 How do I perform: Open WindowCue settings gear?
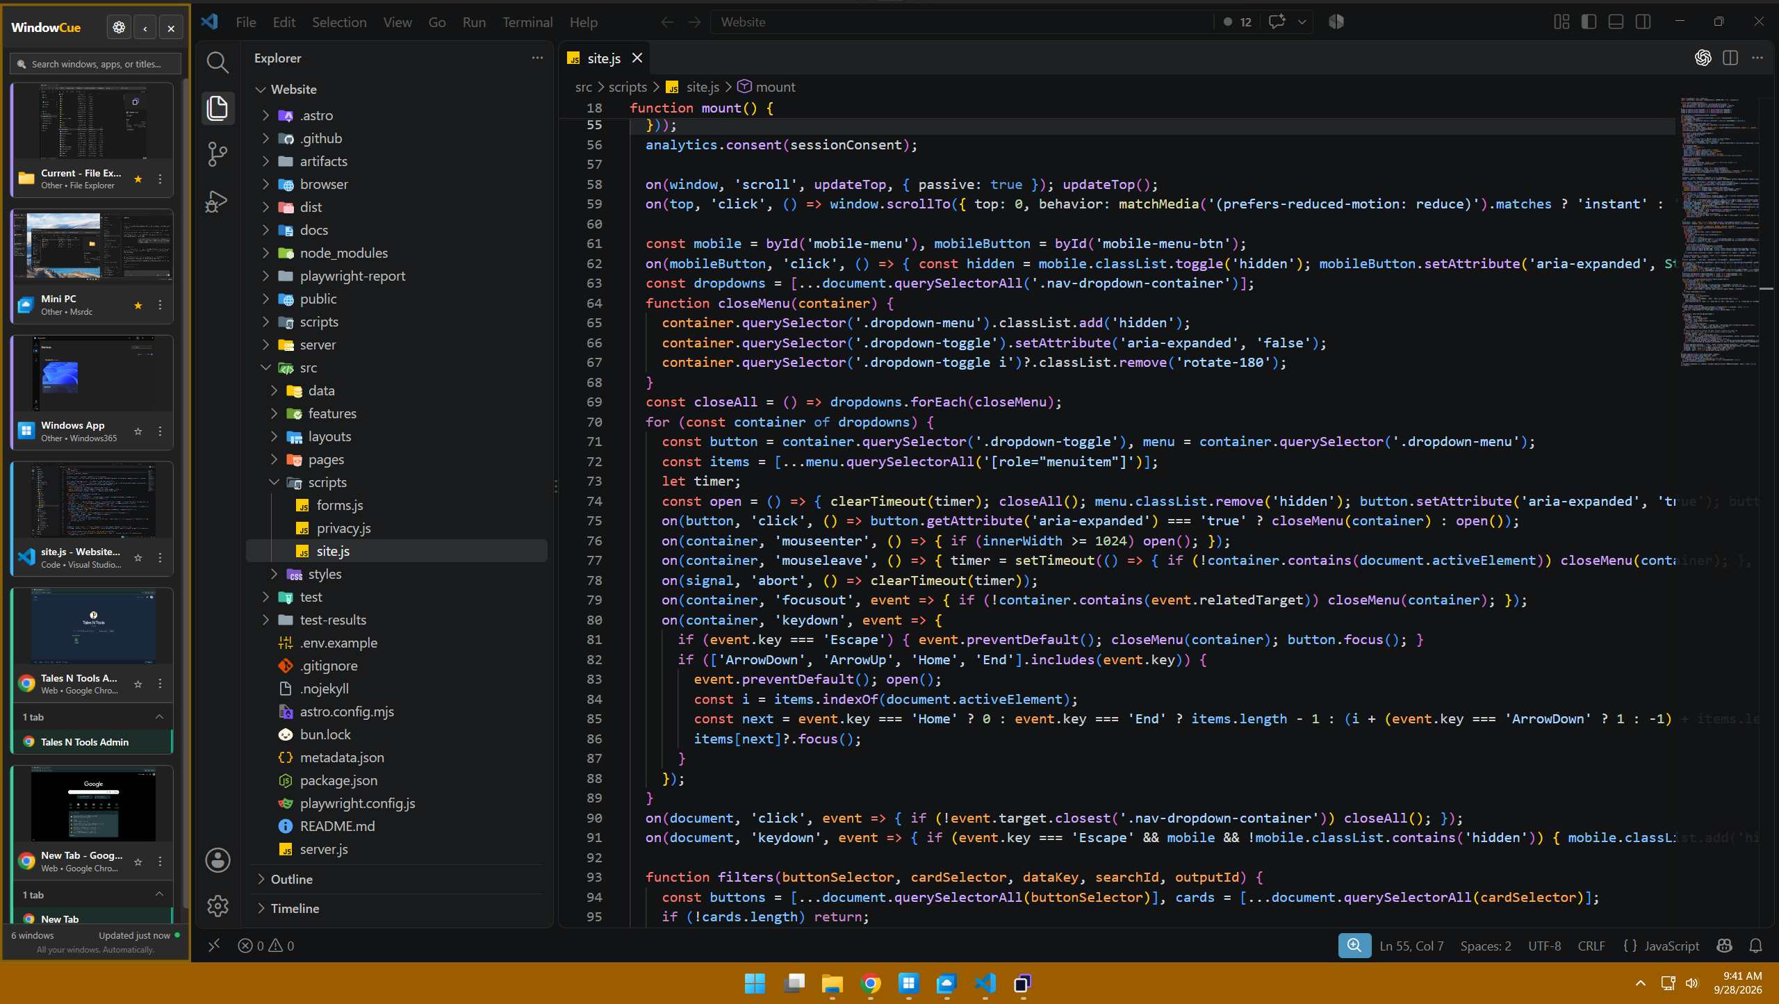119,28
